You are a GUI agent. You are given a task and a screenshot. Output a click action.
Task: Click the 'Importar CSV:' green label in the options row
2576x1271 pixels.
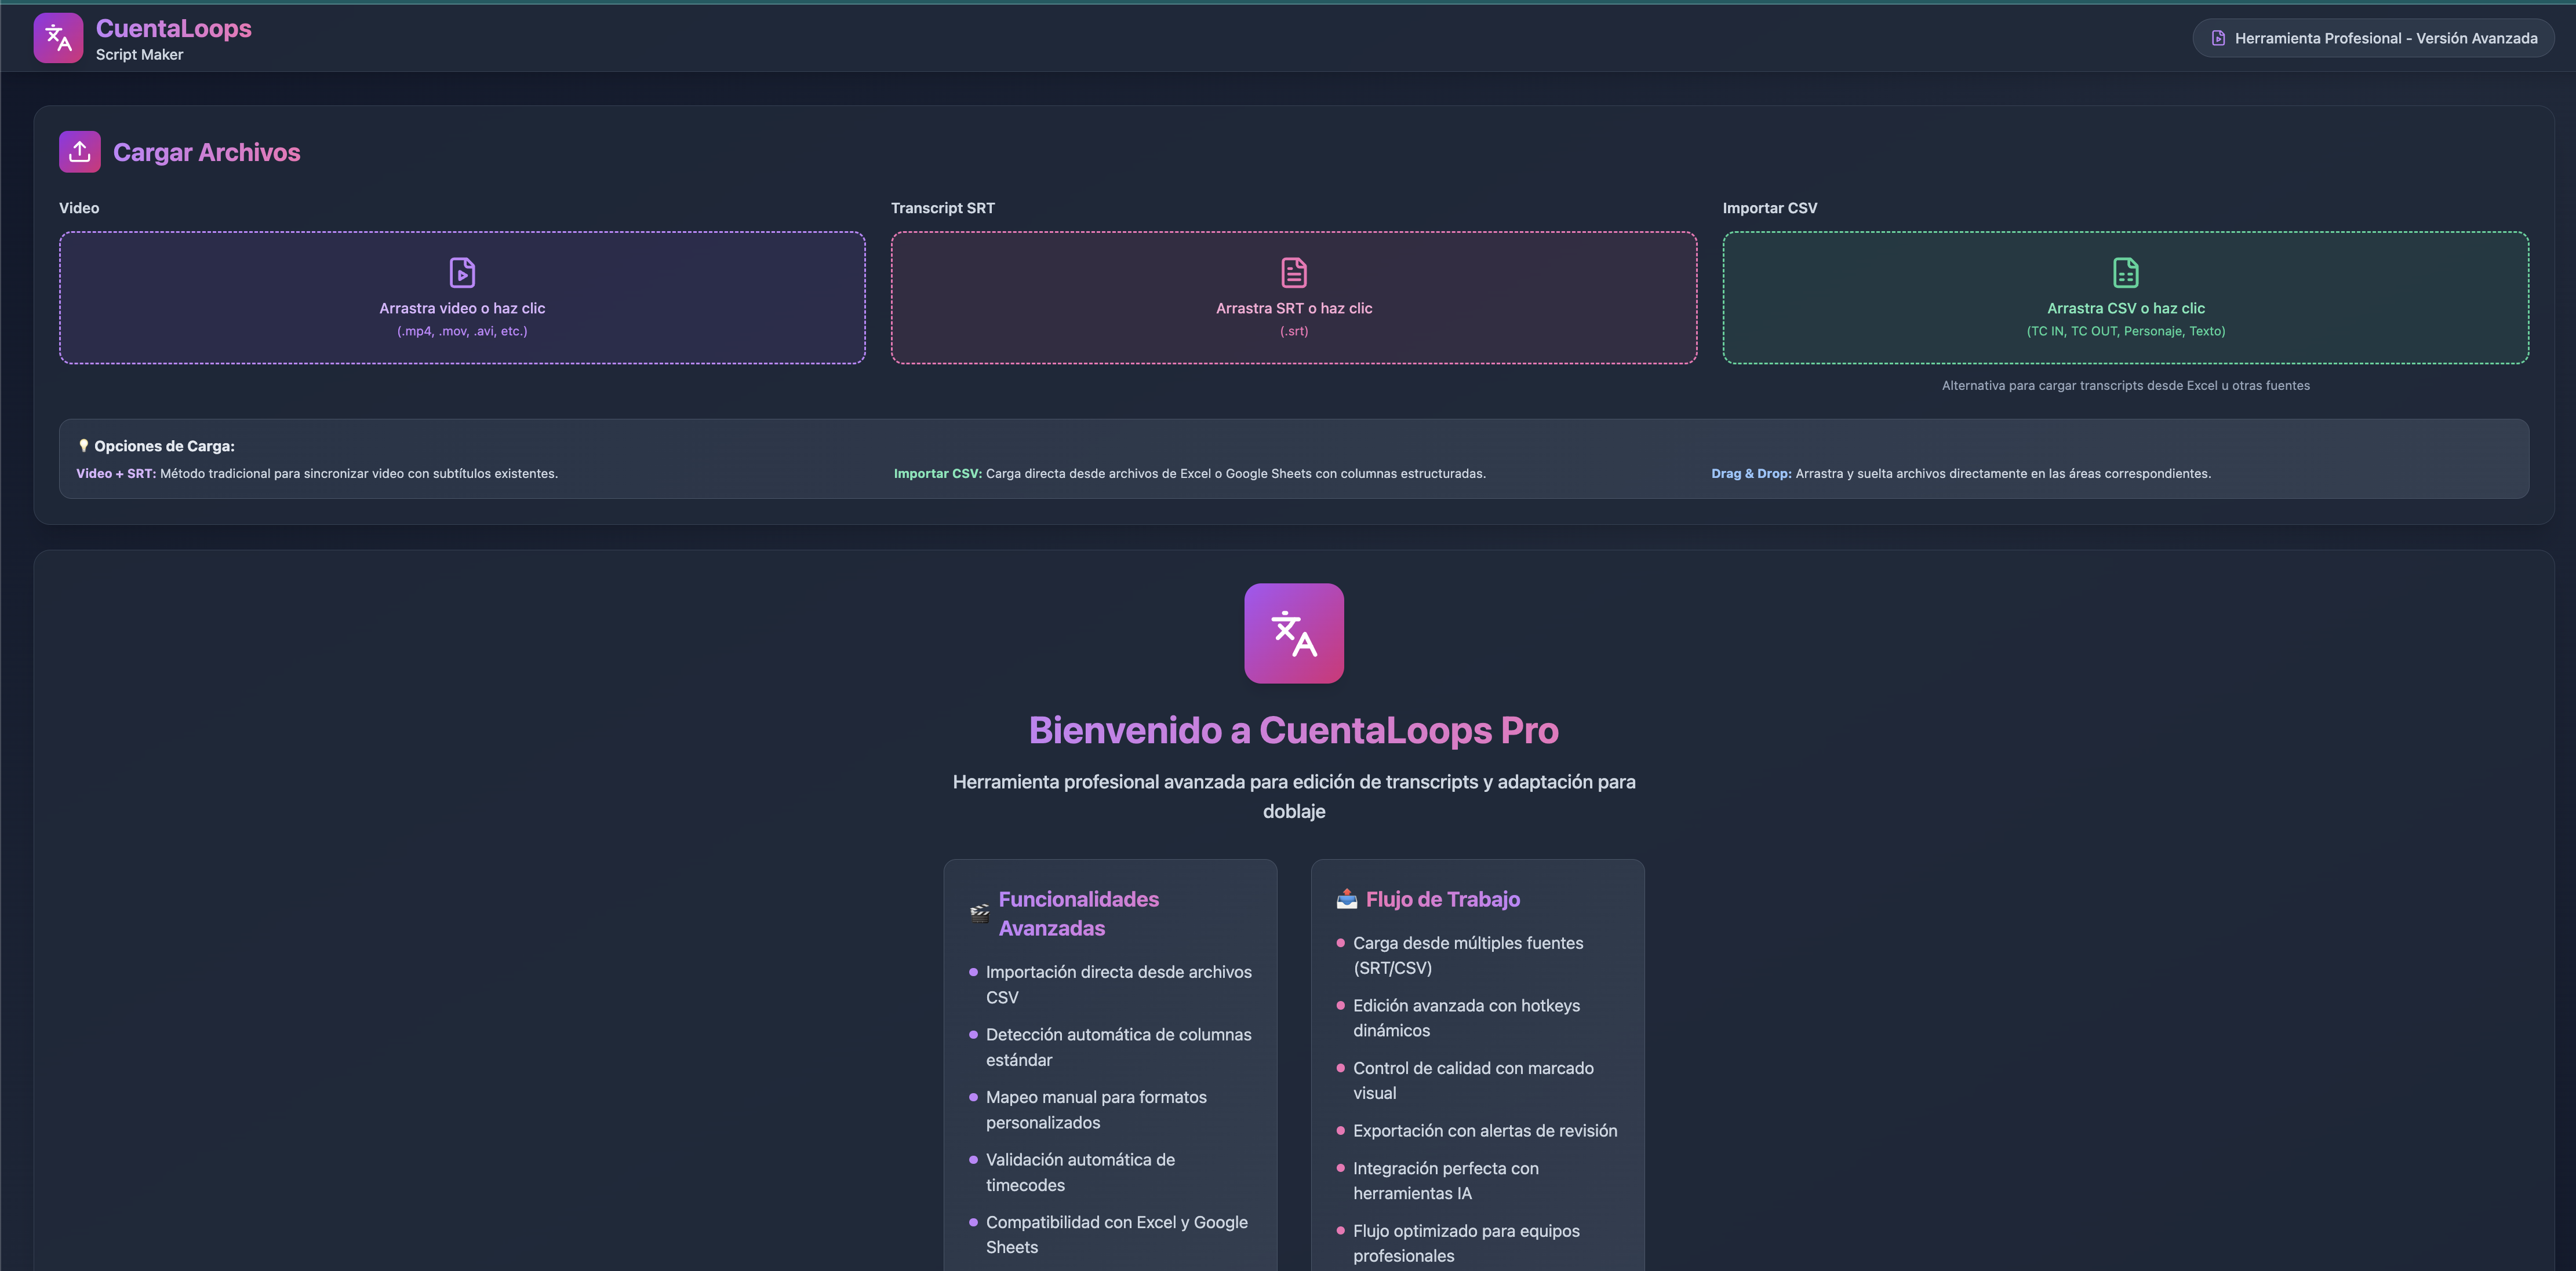click(x=937, y=474)
